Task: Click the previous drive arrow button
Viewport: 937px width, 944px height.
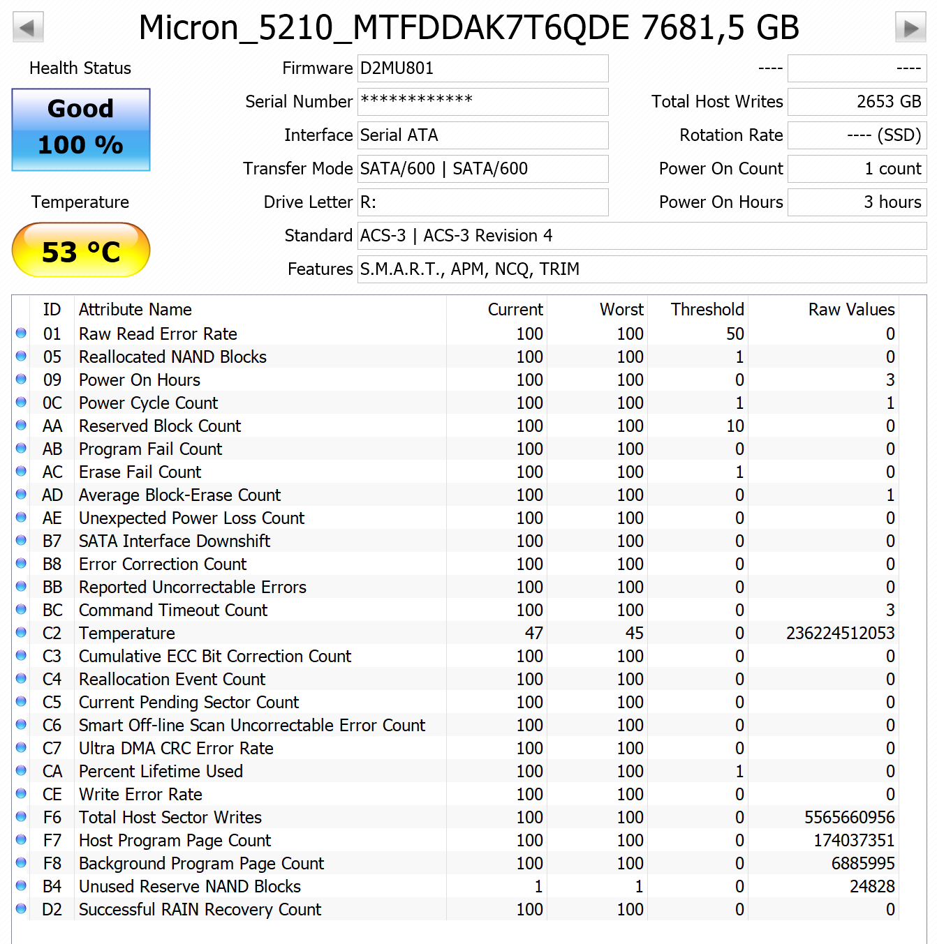Action: point(27,27)
